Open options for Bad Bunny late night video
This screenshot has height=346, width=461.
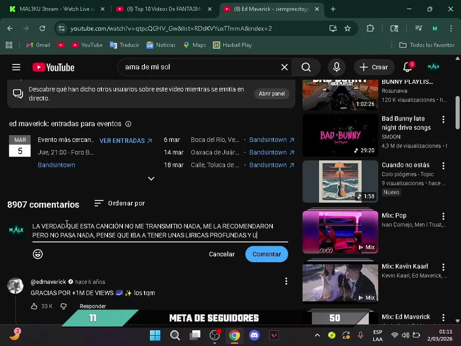[x=443, y=119]
